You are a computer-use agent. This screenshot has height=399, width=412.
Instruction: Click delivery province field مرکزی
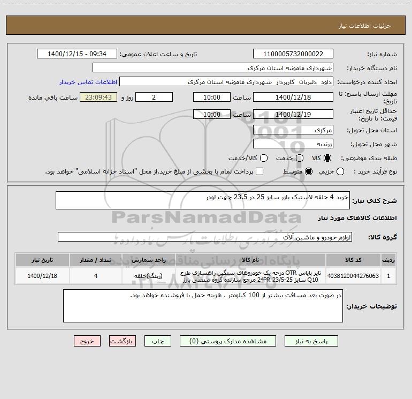pos(293,130)
